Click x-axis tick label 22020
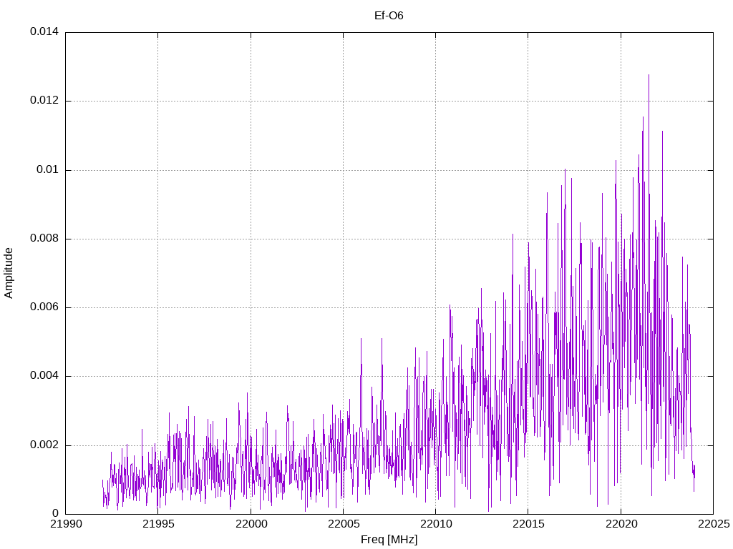733x549 pixels. coord(621,524)
